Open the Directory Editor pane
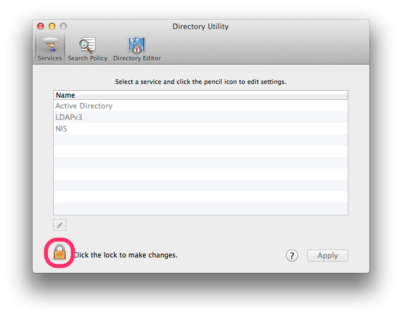The height and width of the screenshot is (318, 402). tap(137, 49)
